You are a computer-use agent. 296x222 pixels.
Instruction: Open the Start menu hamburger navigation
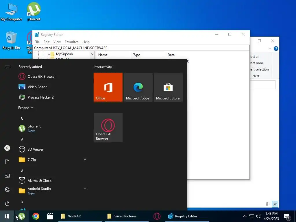[x=7, y=67]
